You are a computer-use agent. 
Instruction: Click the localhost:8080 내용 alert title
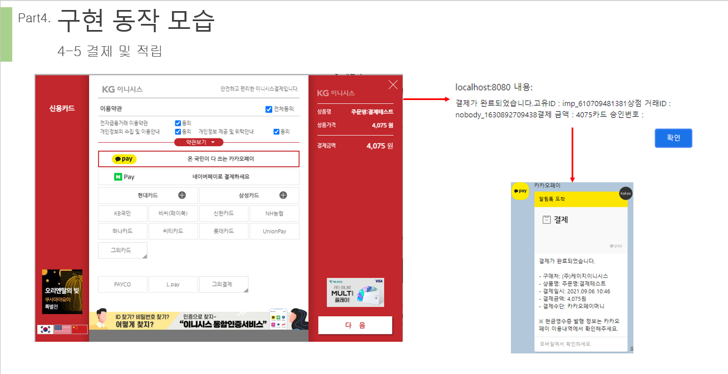pos(494,87)
